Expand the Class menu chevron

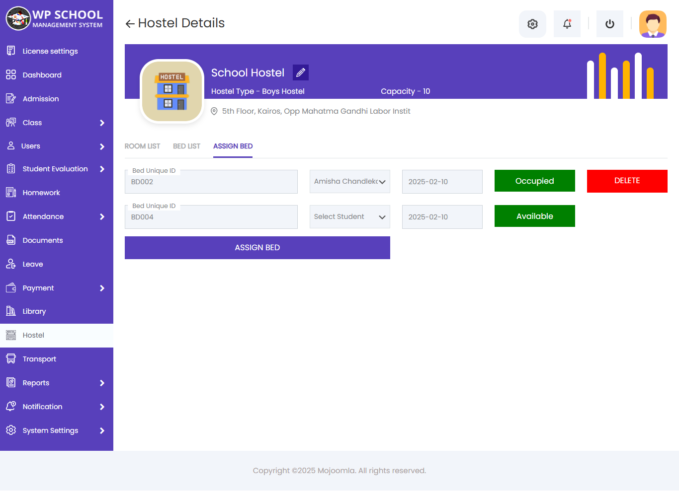[102, 123]
